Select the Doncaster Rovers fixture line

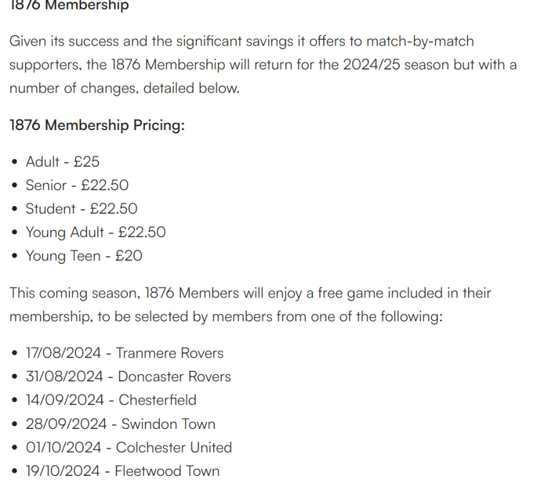(x=128, y=377)
